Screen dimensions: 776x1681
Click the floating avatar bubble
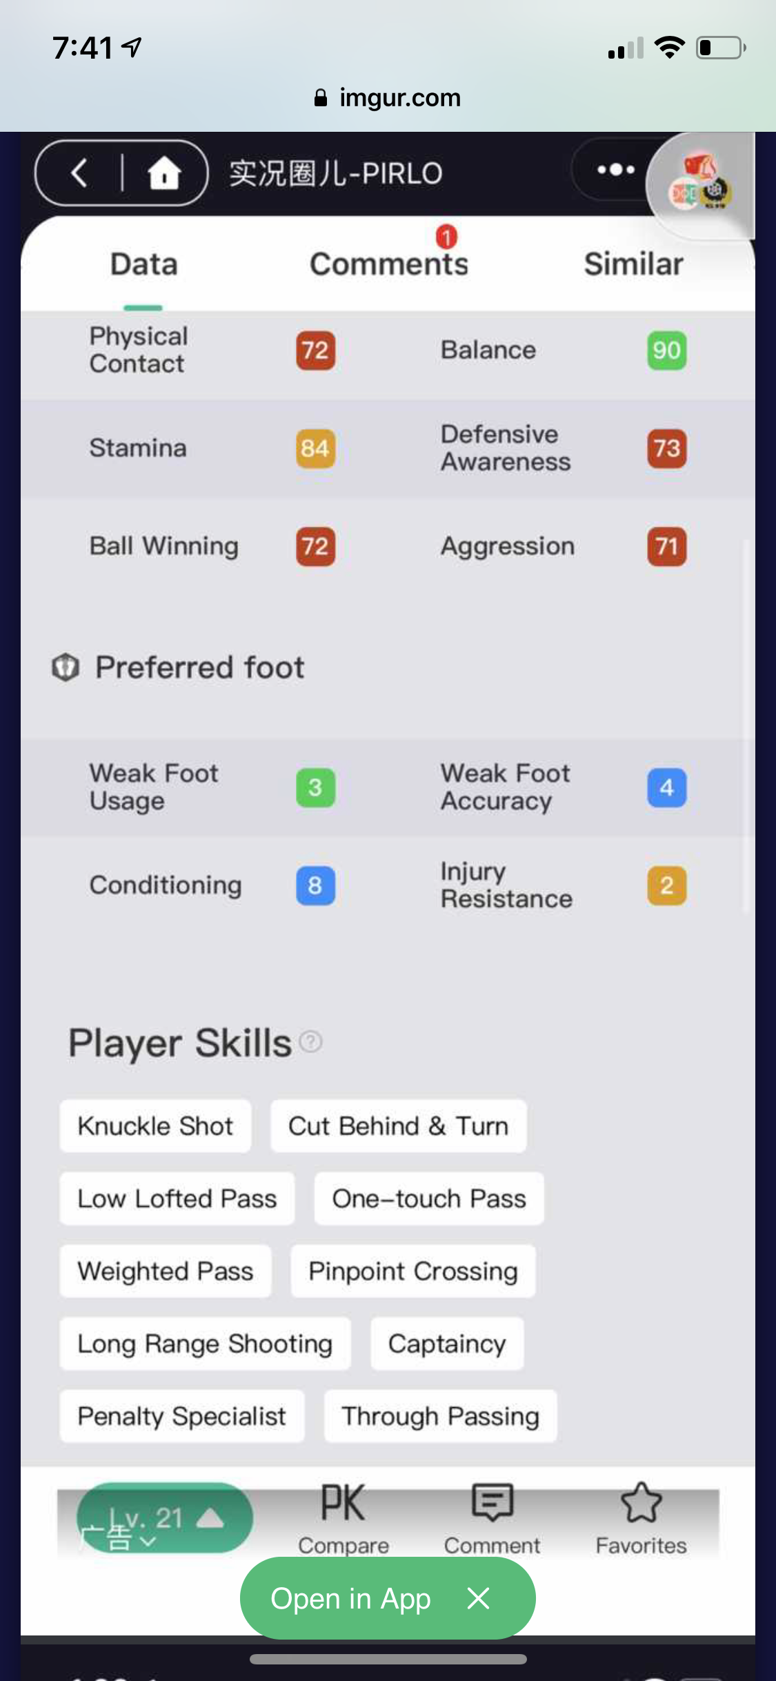(698, 185)
